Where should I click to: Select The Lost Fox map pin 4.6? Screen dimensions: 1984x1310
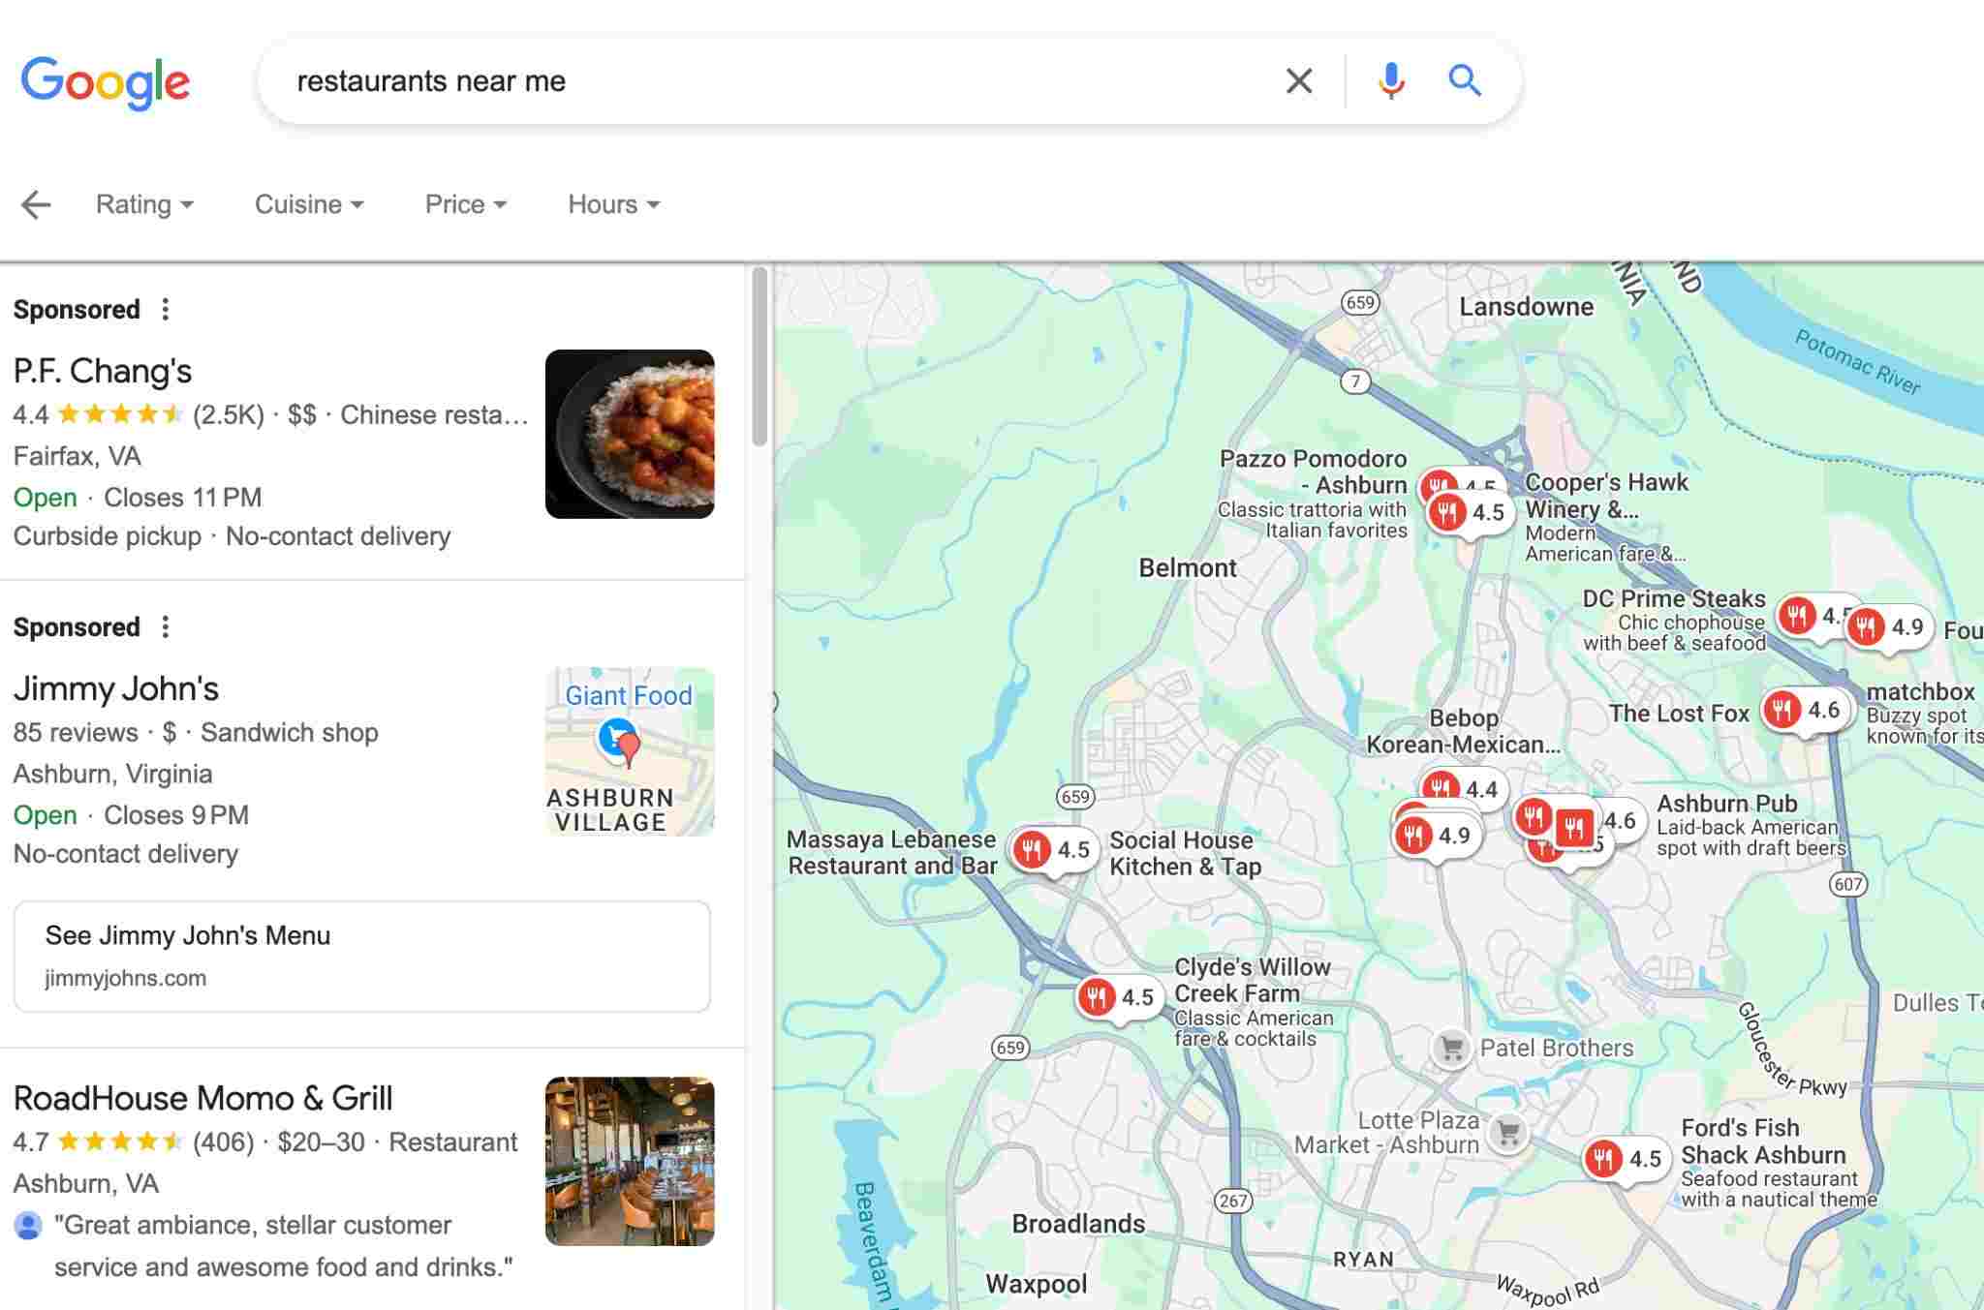pyautogui.click(x=1805, y=710)
